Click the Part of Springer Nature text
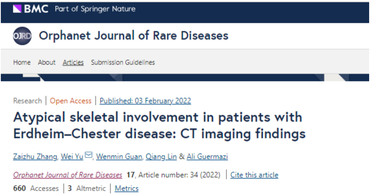Viewport: 372px width, 196px height. click(95, 9)
